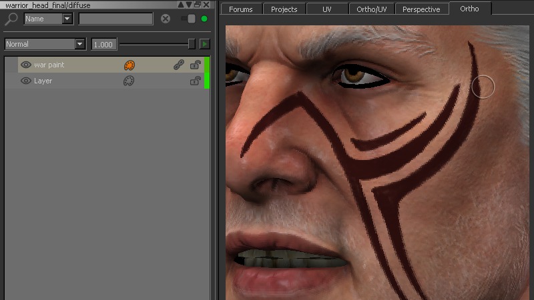Image resolution: width=534 pixels, height=300 pixels.
Task: Close the diffuse layers panel
Action: click(206, 5)
